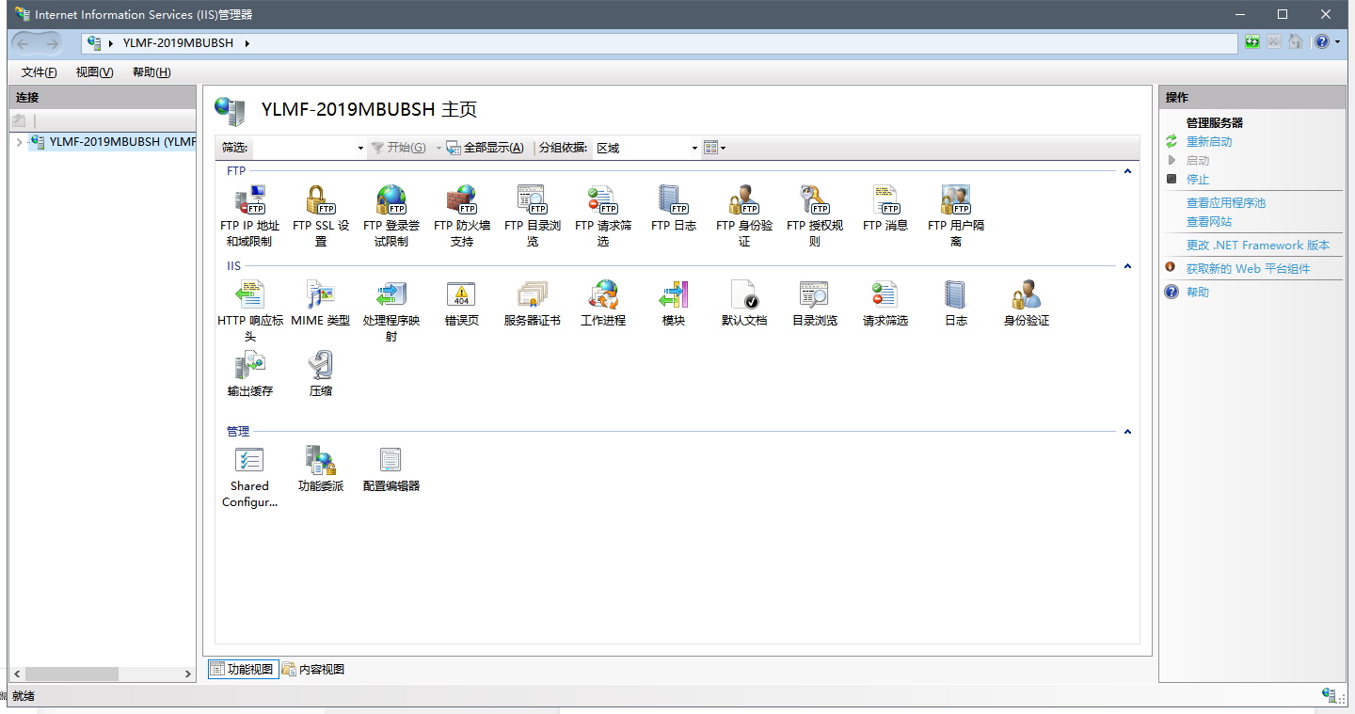Select YLMF-2019MBUBSH server in connections tree
Viewport: 1355px width, 714px height.
[112, 142]
